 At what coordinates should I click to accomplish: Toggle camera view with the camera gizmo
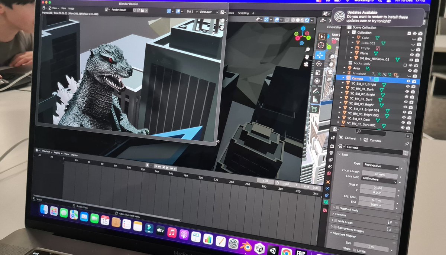[x=306, y=64]
